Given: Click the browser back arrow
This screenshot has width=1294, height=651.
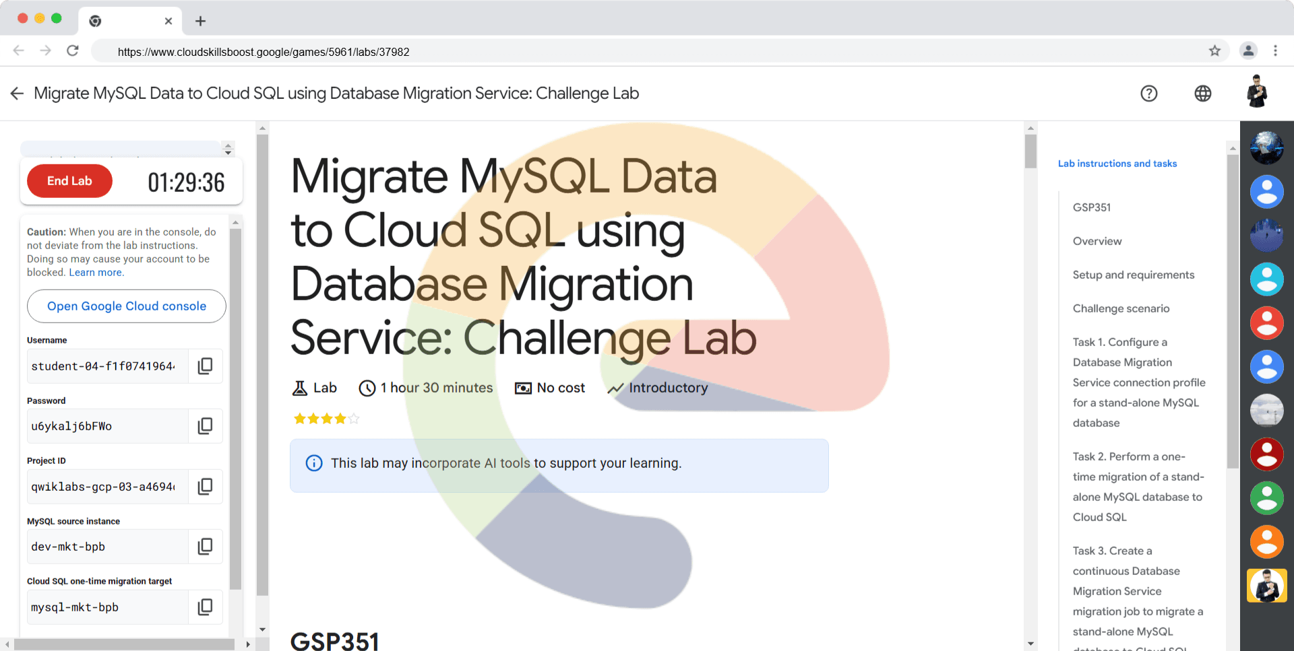Looking at the screenshot, I should 19,50.
